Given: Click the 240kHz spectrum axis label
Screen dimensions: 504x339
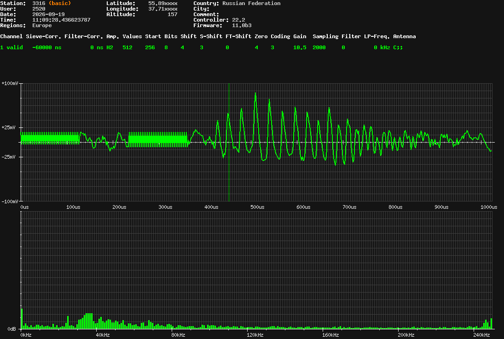Looking at the screenshot, I should click(481, 335).
